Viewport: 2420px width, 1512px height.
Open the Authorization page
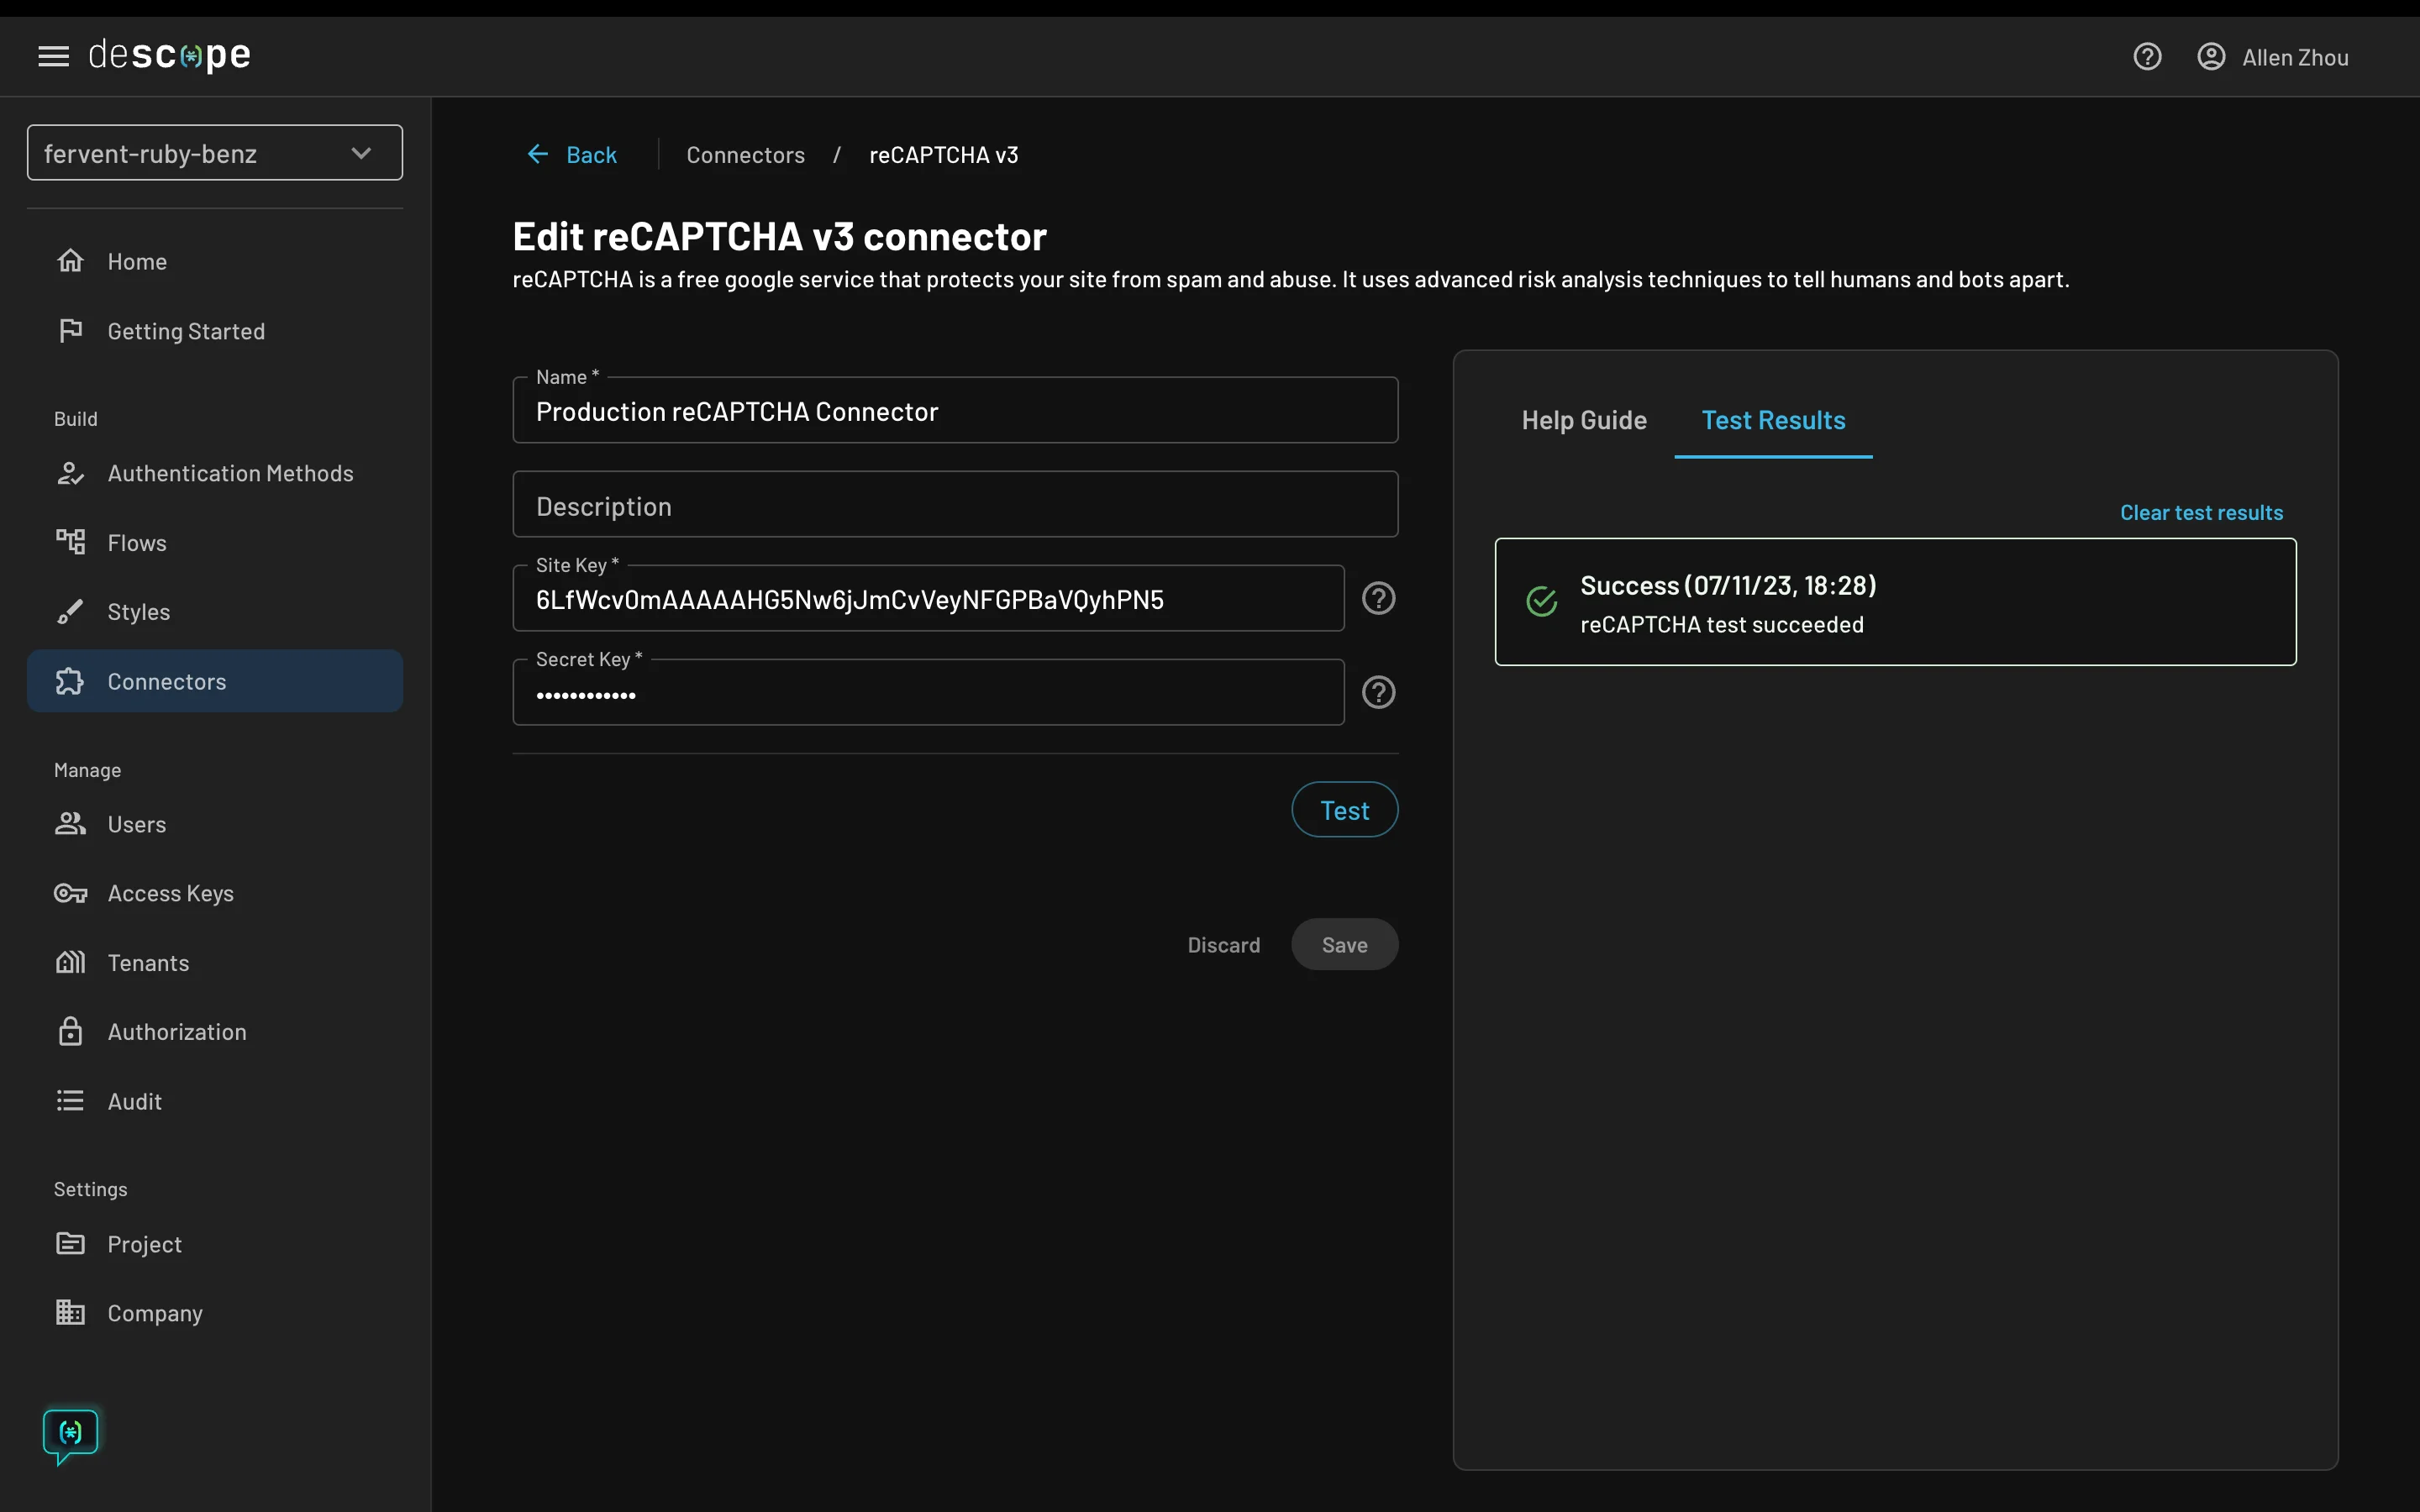tap(215, 1031)
